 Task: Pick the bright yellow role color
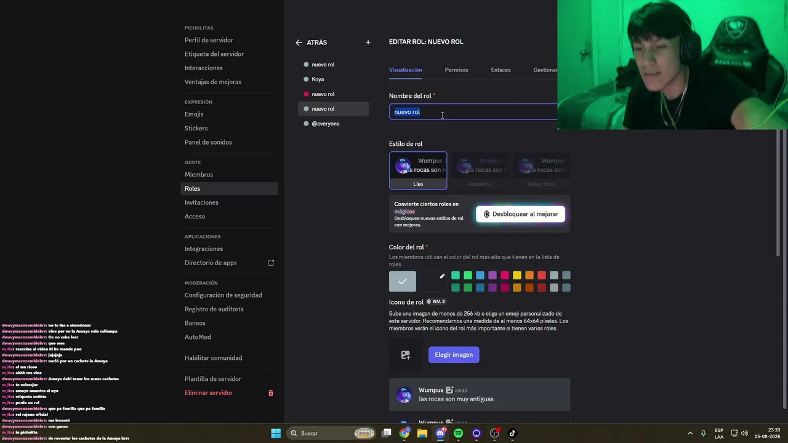coord(517,275)
